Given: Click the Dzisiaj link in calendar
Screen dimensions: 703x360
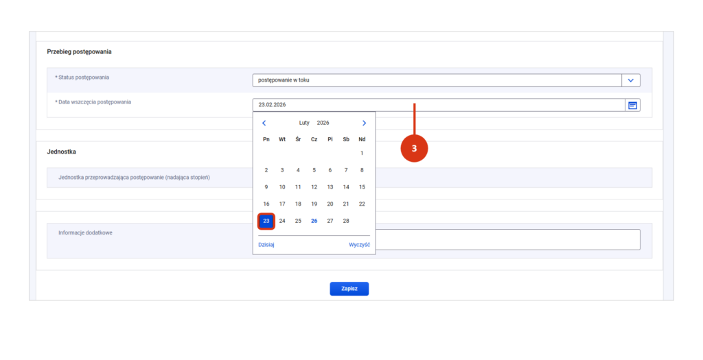Looking at the screenshot, I should click(x=266, y=245).
